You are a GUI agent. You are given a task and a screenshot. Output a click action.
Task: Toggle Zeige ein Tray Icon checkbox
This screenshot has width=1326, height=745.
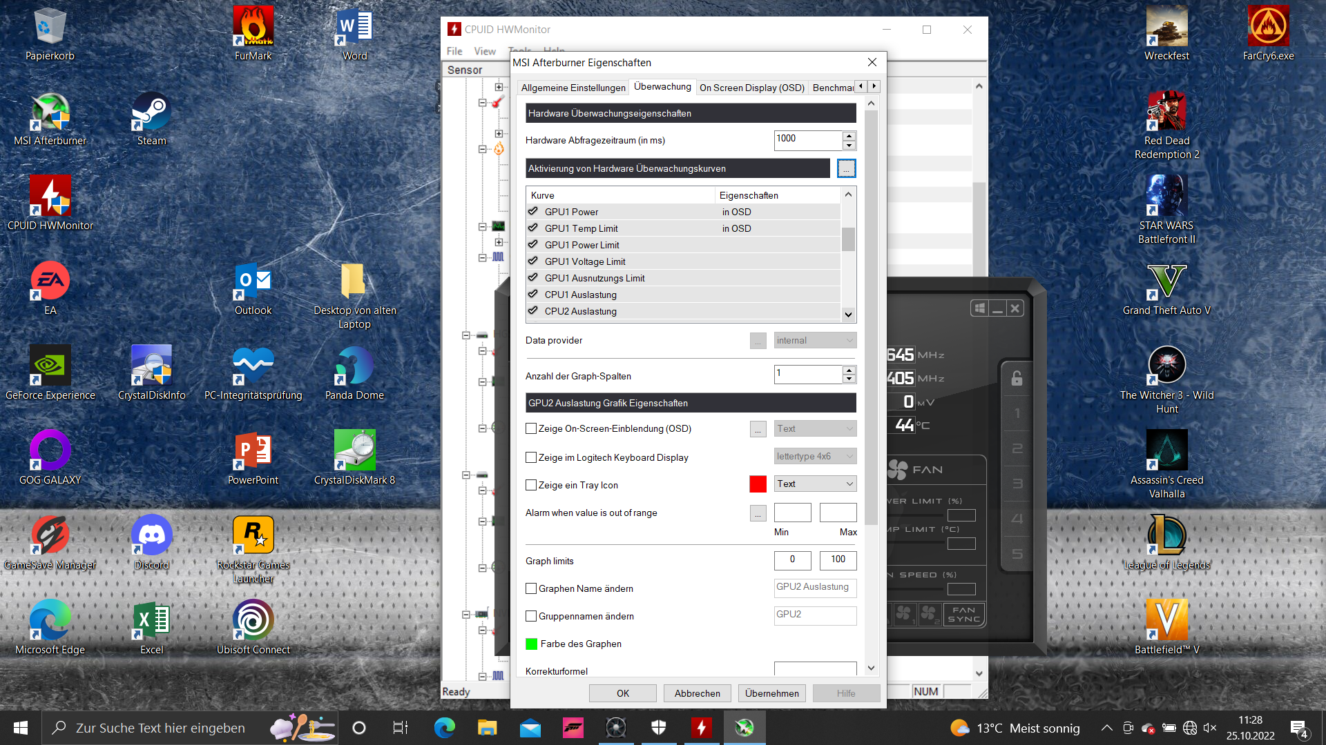click(x=531, y=486)
